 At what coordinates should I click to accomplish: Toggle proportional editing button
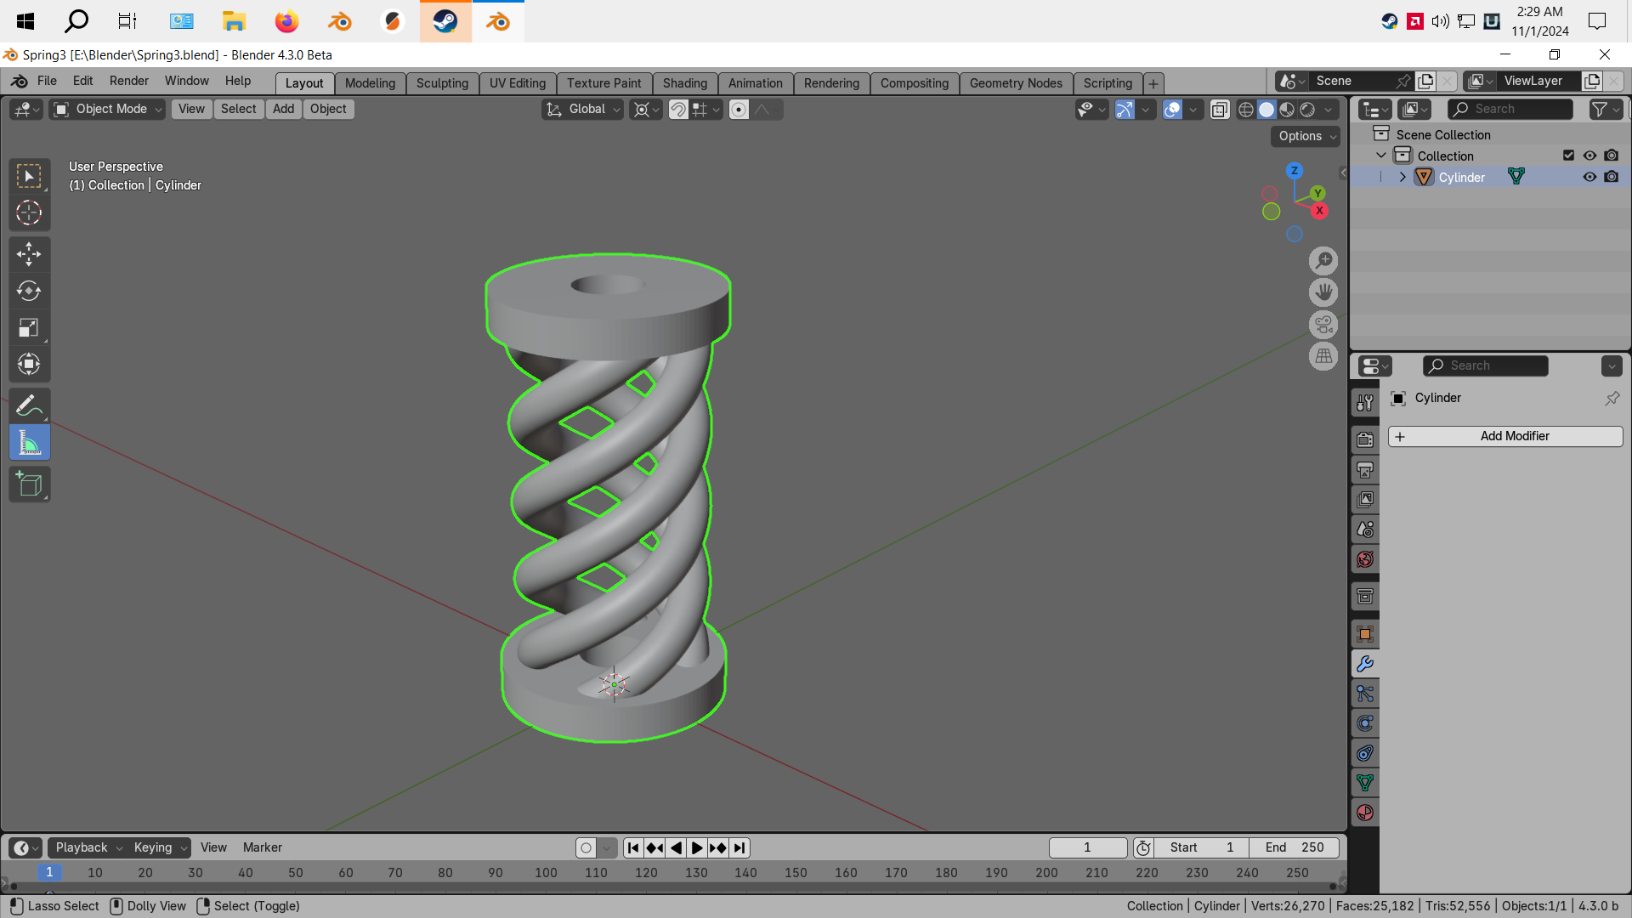[x=739, y=109]
